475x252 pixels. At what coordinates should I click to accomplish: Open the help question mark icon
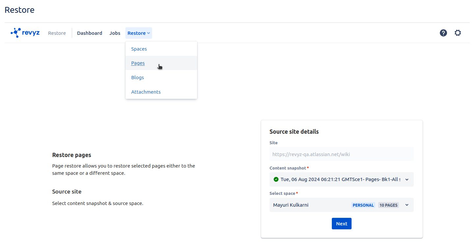click(x=443, y=33)
